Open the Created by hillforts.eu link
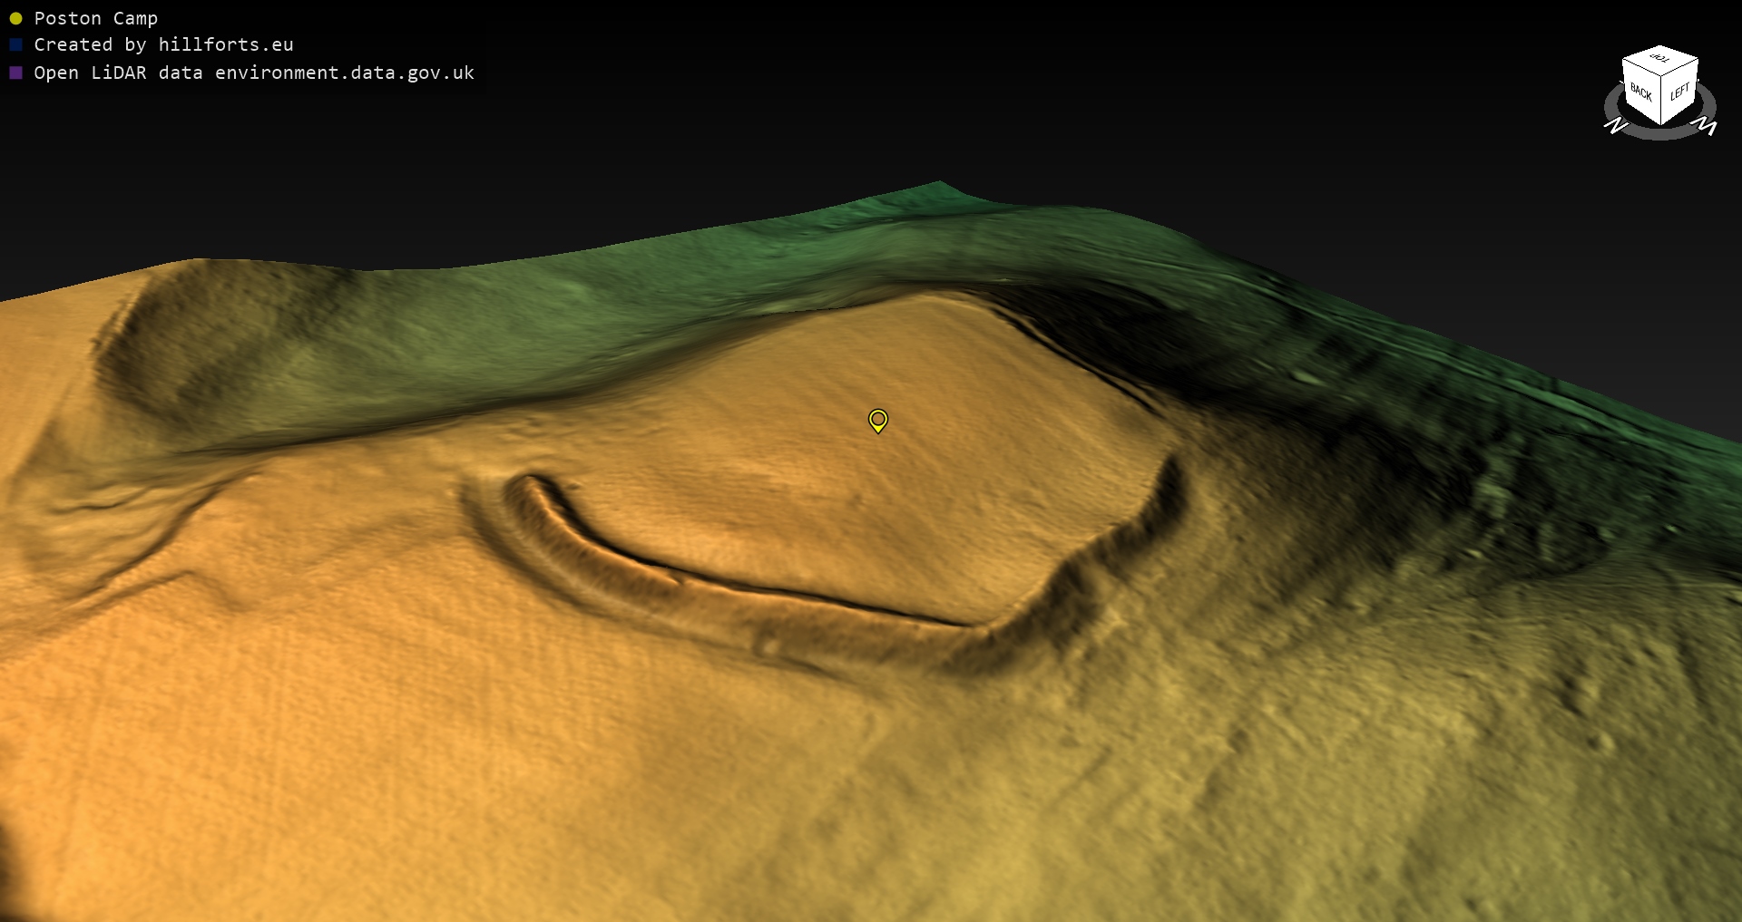Screen dimensions: 1742x922 163,44
